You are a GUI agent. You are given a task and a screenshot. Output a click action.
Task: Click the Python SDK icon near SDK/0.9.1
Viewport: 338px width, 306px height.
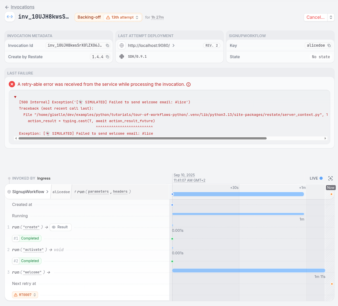(121, 56)
